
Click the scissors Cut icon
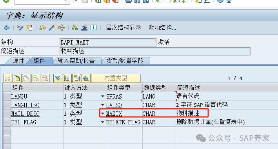7,78
